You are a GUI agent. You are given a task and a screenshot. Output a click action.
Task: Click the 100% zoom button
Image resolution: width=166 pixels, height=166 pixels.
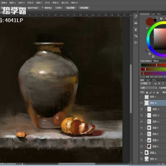[x=59, y=8]
